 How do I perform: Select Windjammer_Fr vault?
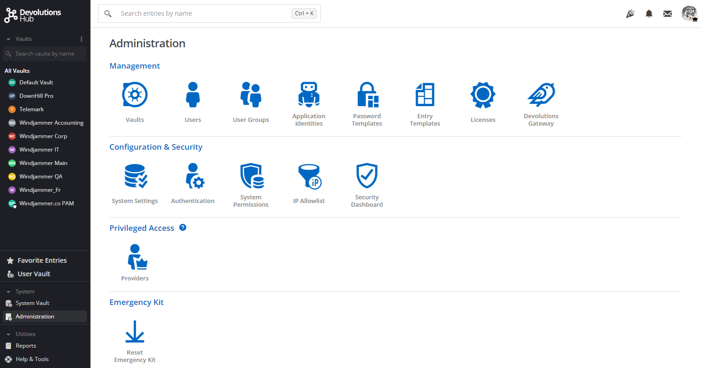click(x=45, y=190)
